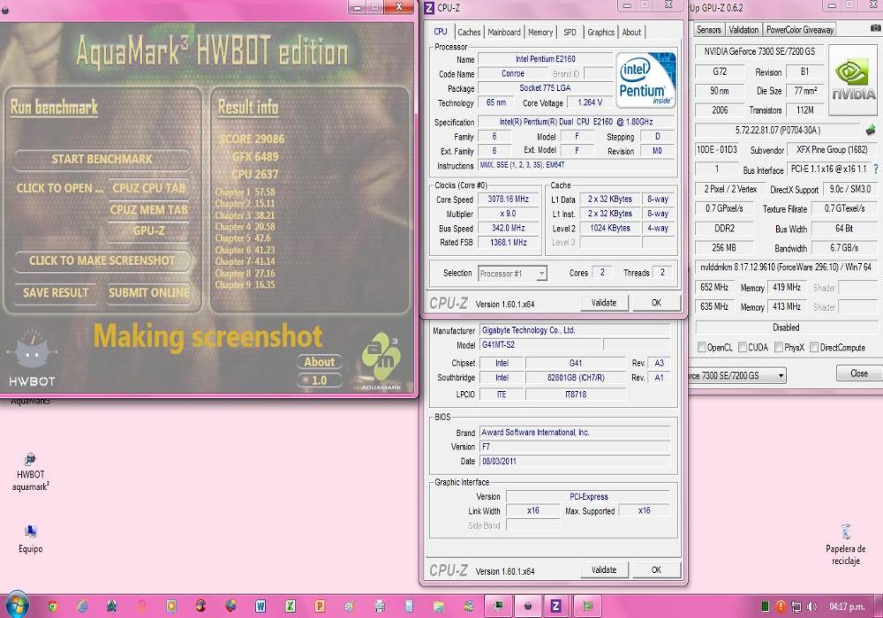883x618 pixels.
Task: Enable the OpenCL checkbox
Action: (x=702, y=347)
